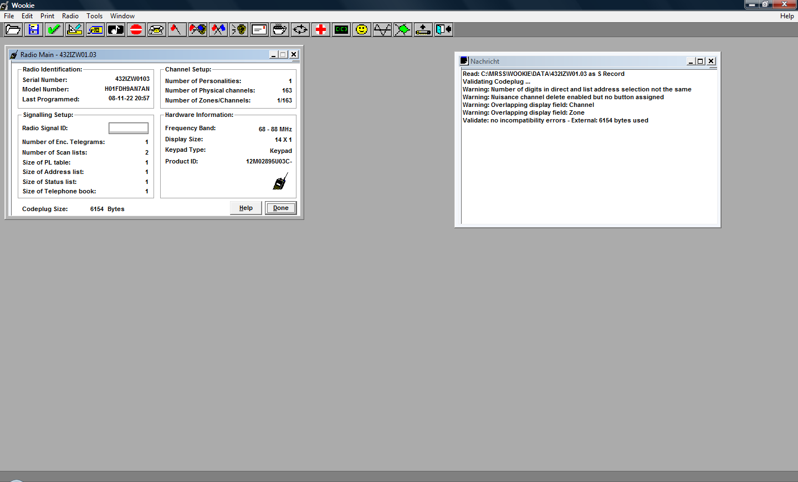Screen dimensions: 798x482
Task: Click the Radio Signal ID input field
Action: 129,128
